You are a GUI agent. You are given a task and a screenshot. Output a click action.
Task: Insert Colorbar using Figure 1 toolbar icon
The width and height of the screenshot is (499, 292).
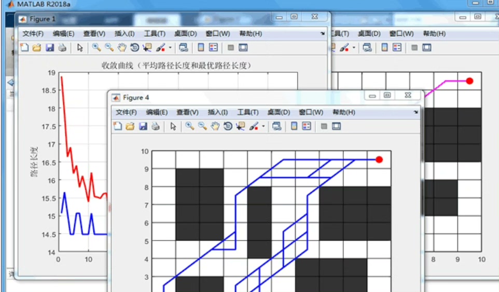pos(201,47)
